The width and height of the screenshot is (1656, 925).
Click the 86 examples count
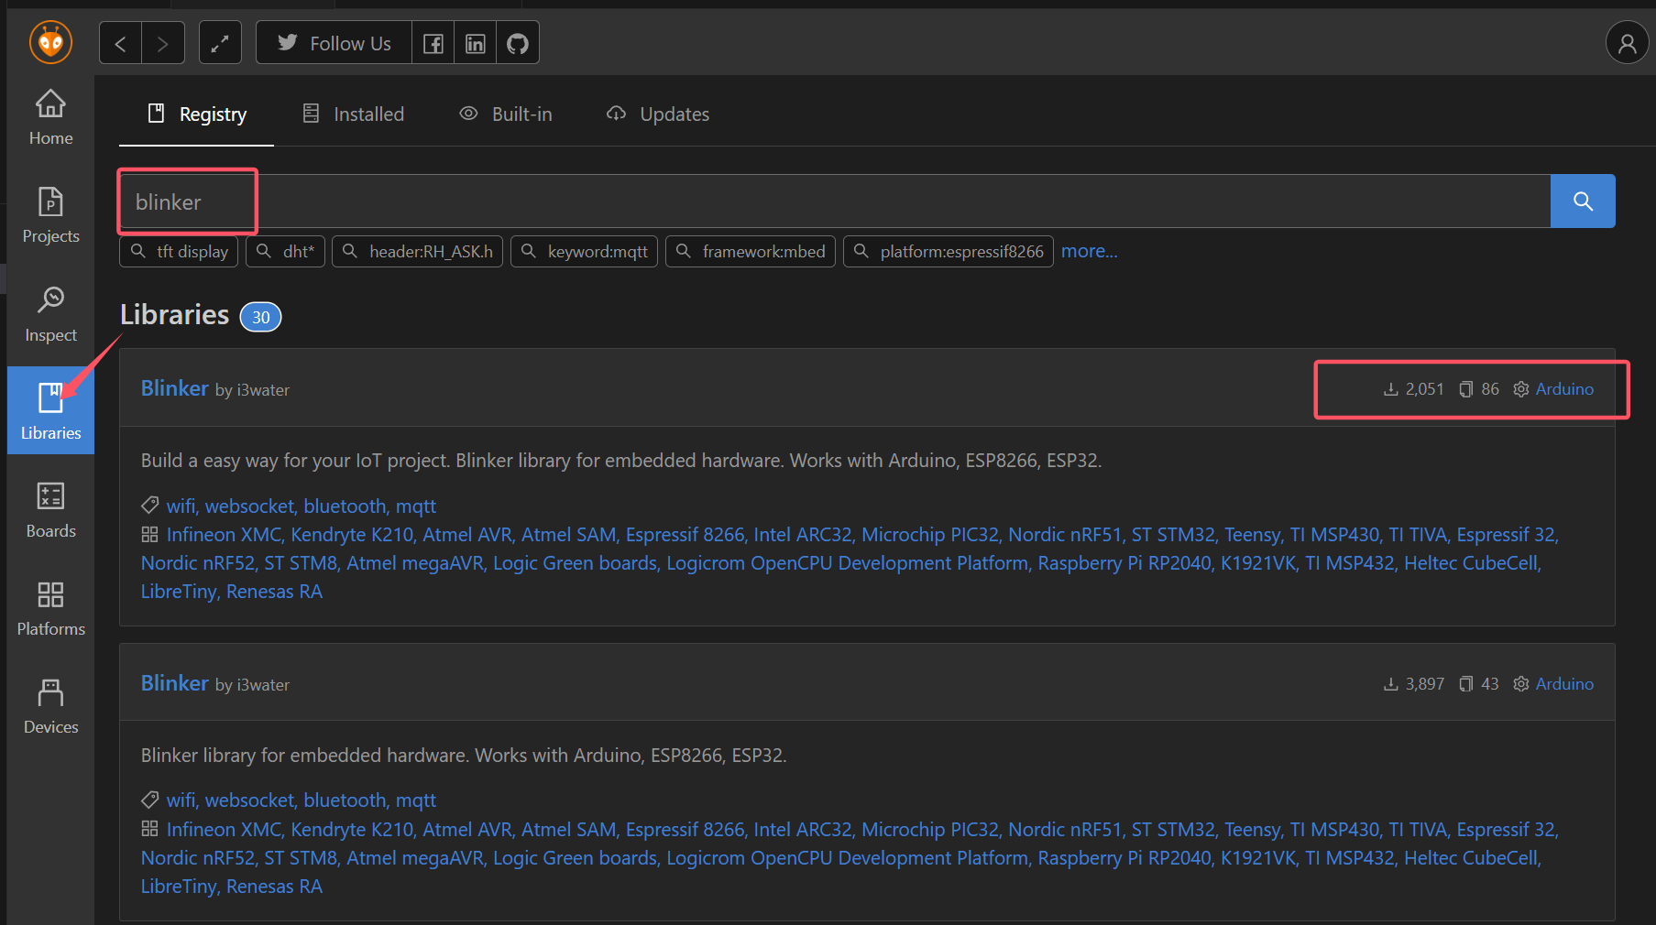point(1479,389)
